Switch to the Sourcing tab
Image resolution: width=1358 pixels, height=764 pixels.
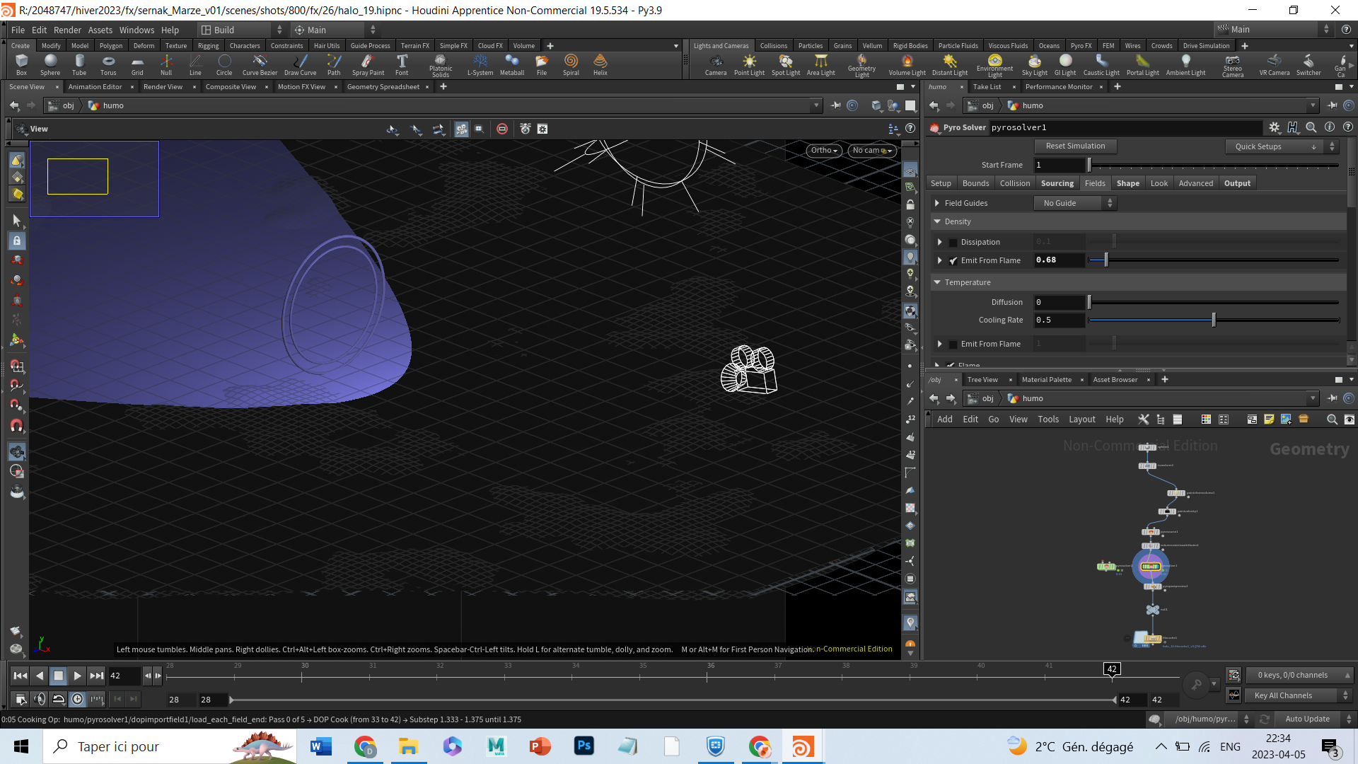pos(1057,183)
